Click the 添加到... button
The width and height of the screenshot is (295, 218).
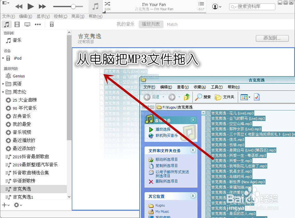click(x=272, y=38)
